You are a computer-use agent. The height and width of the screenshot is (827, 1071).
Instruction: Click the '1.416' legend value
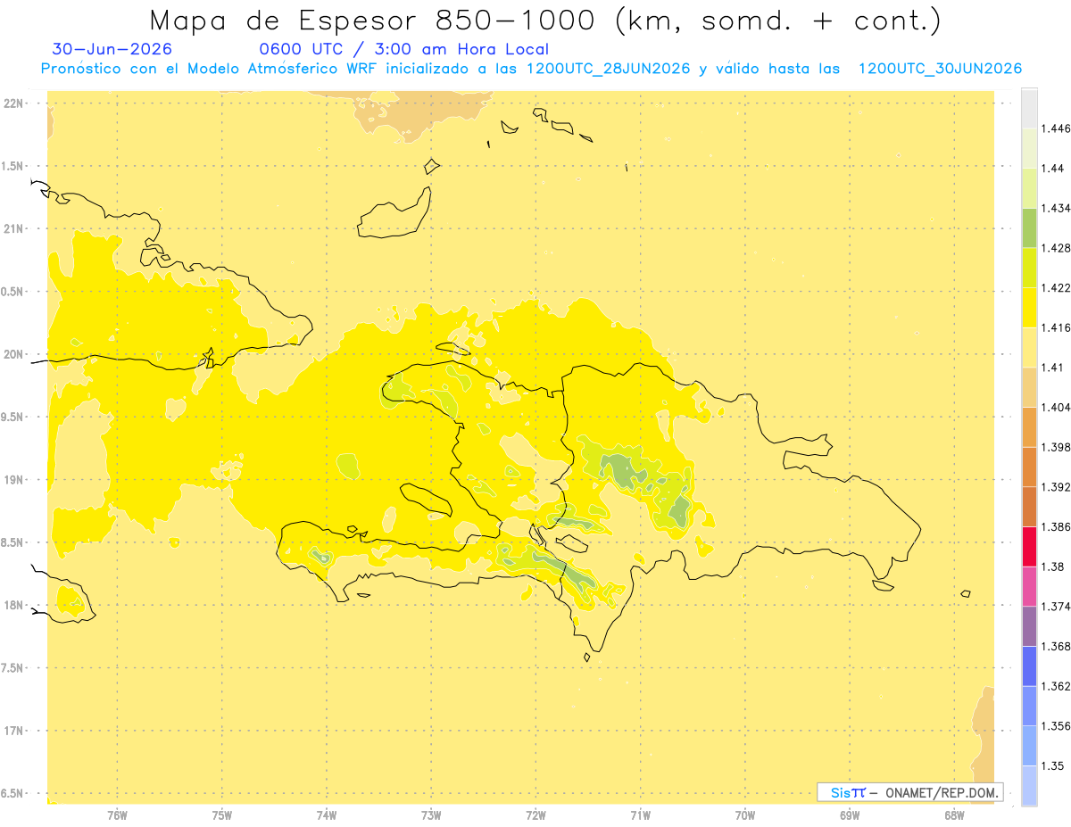(x=1055, y=328)
